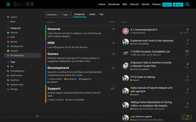Click the SpecialK logo

(x=24, y=4)
